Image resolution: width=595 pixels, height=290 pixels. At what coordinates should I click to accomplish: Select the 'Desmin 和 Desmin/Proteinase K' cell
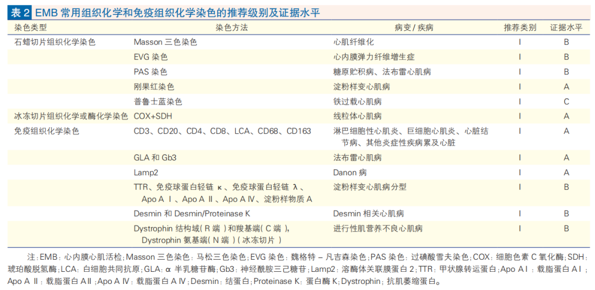pyautogui.click(x=192, y=214)
